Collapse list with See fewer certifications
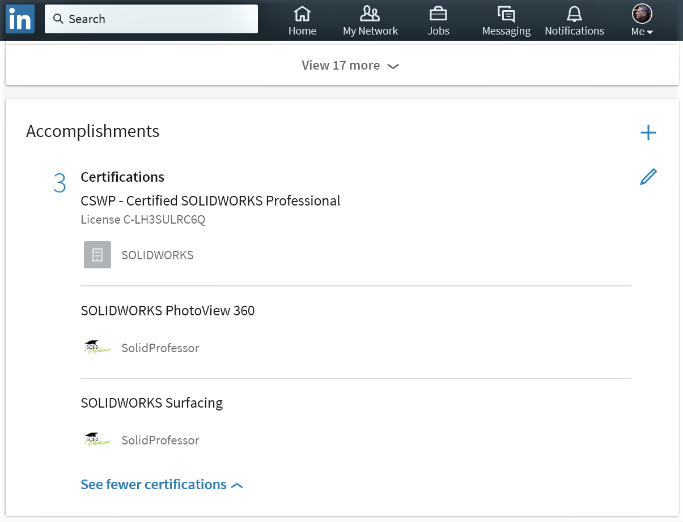Image resolution: width=683 pixels, height=522 pixels. pos(162,485)
